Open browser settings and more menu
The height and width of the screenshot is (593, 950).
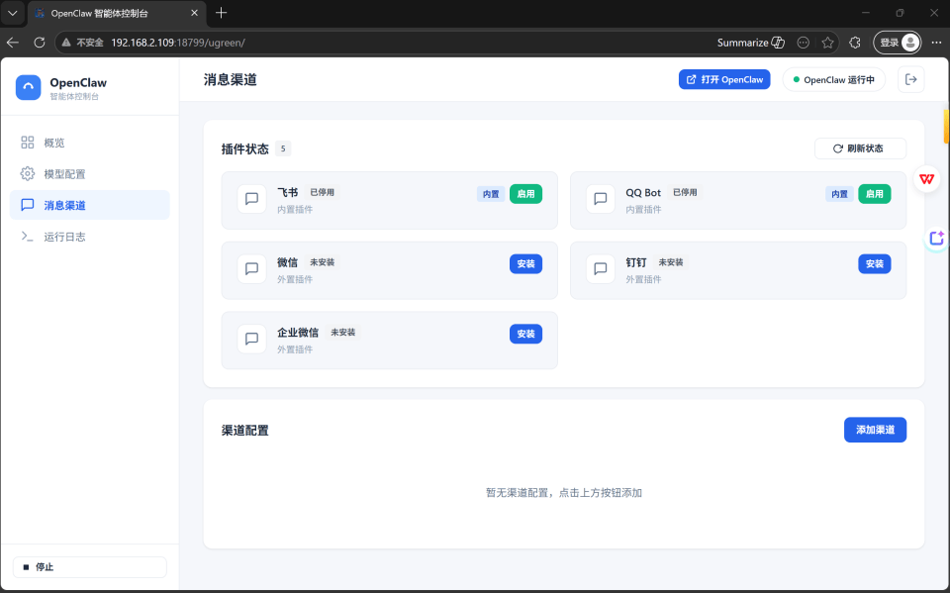[936, 43]
